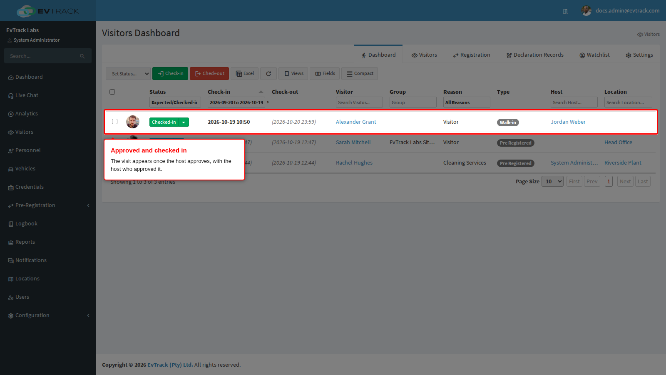Screen dimensions: 666x375
Task: Switch to the Declaration Records tab
Action: pos(535,55)
